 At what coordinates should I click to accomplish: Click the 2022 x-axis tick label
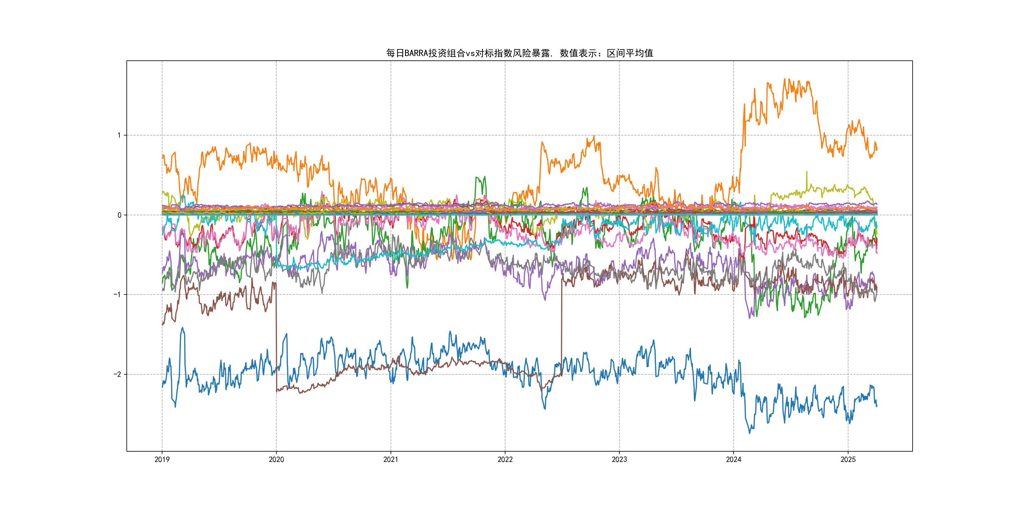click(505, 459)
